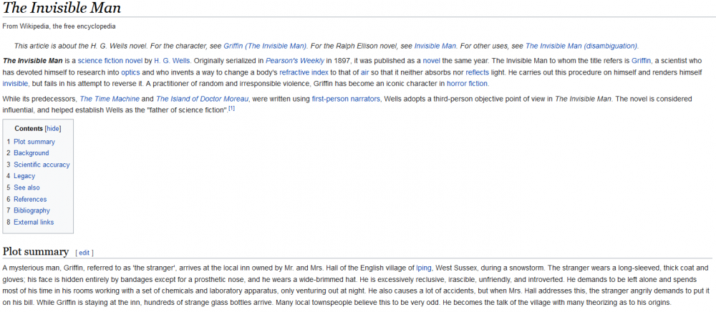The image size is (716, 312).
Task: Jump to References section from contents
Action: (x=30, y=199)
